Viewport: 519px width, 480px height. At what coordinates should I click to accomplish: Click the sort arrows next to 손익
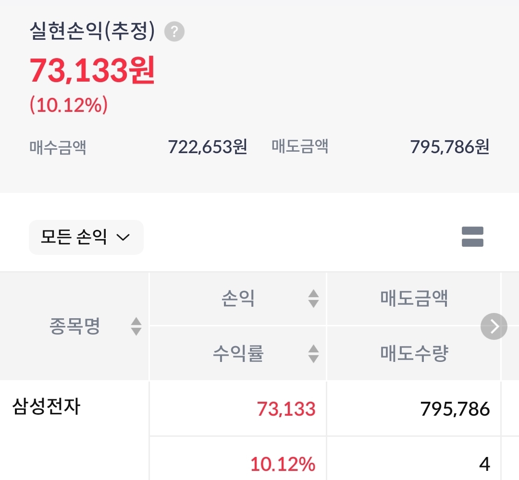313,299
